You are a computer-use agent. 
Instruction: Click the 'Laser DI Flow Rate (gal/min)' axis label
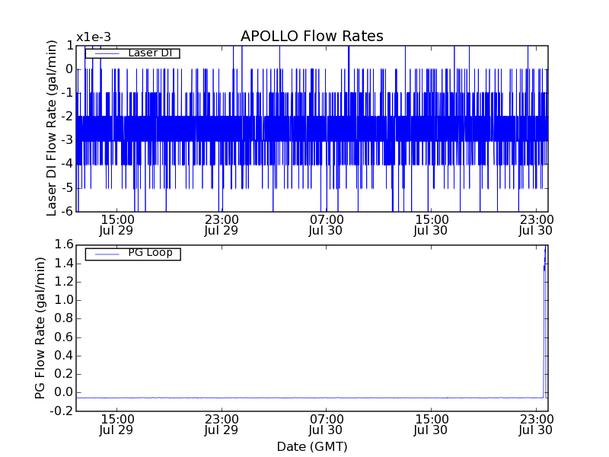point(51,128)
